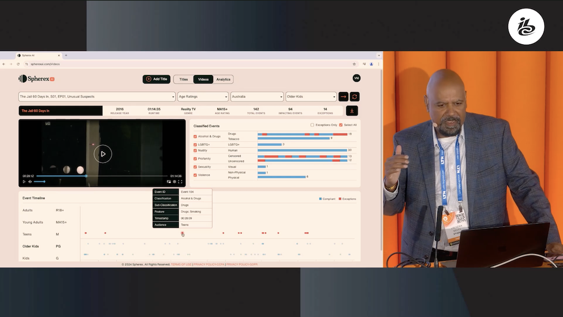Click the VM user profile avatar

point(356,78)
